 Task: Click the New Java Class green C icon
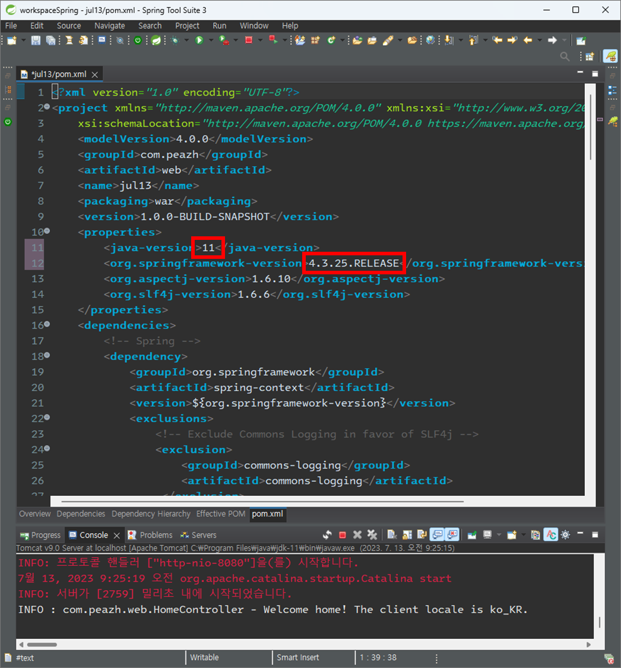(331, 40)
